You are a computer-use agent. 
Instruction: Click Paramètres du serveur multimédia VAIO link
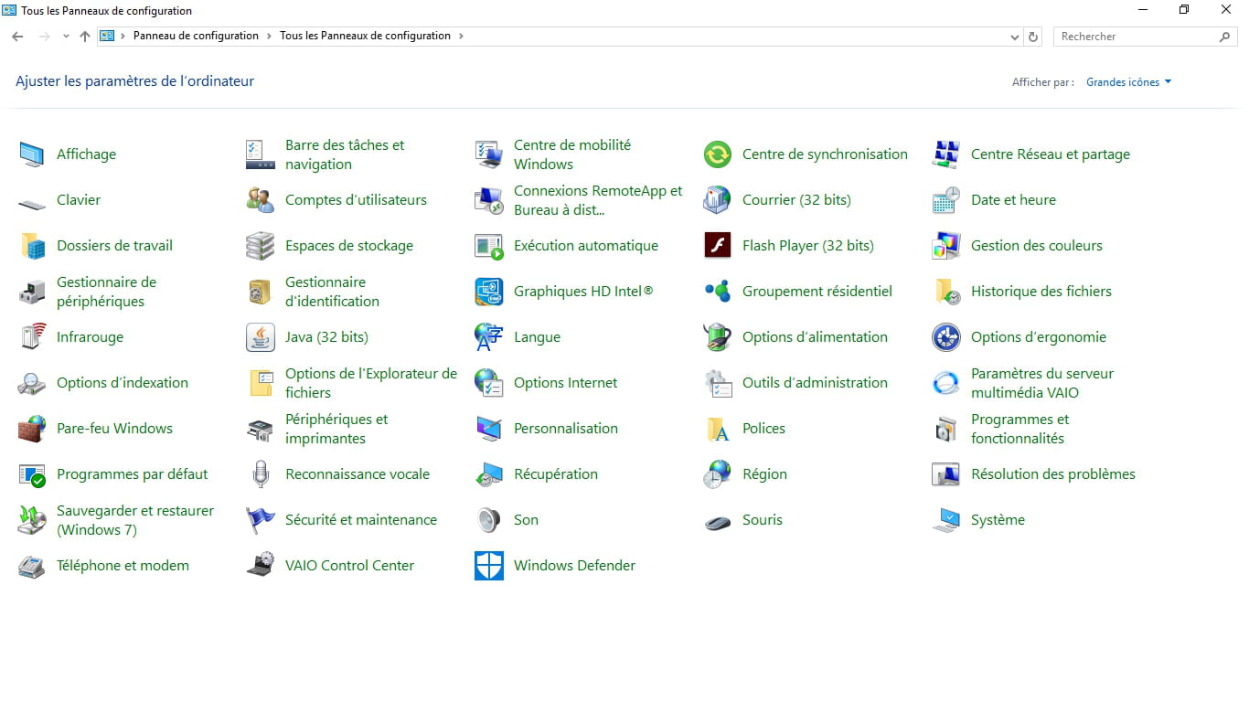coord(1042,383)
